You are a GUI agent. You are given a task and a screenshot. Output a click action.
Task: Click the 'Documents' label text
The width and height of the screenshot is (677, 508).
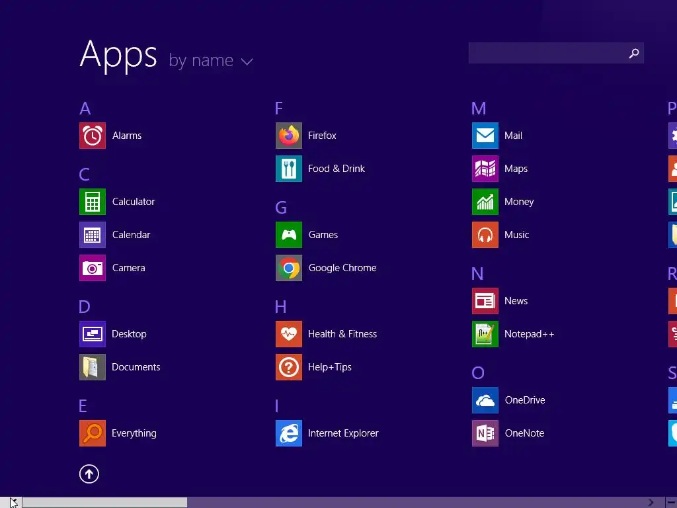136,367
